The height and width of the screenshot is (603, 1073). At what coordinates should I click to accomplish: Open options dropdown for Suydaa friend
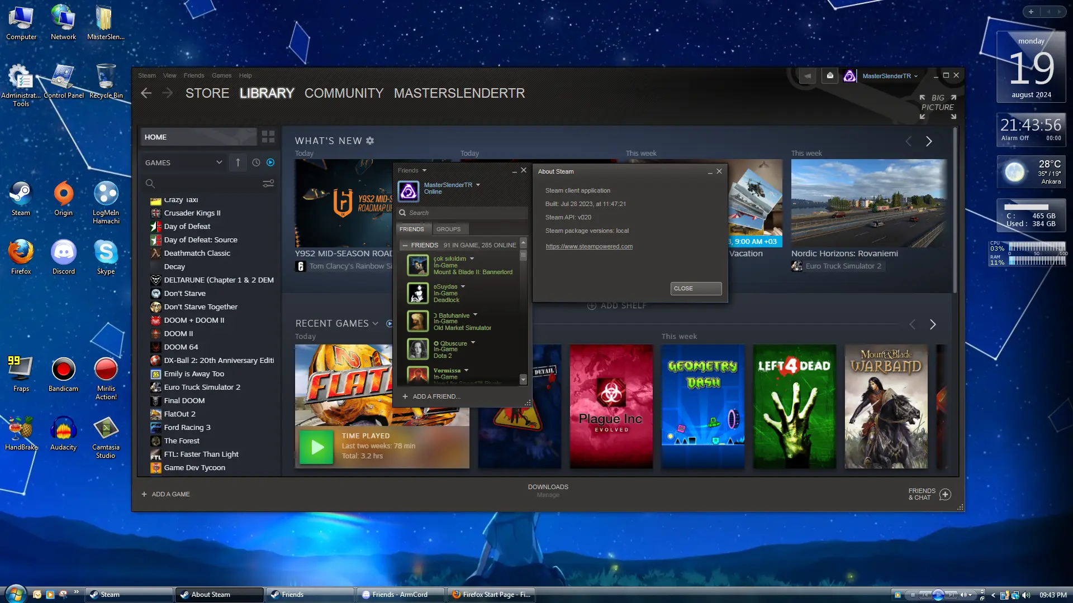[x=463, y=286]
